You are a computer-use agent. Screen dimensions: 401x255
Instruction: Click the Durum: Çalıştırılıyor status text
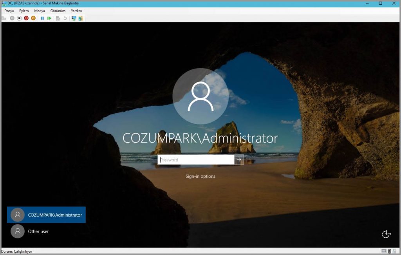pos(16,251)
